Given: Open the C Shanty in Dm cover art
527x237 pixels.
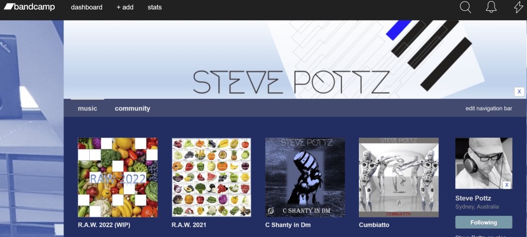Looking at the screenshot, I should [305, 177].
